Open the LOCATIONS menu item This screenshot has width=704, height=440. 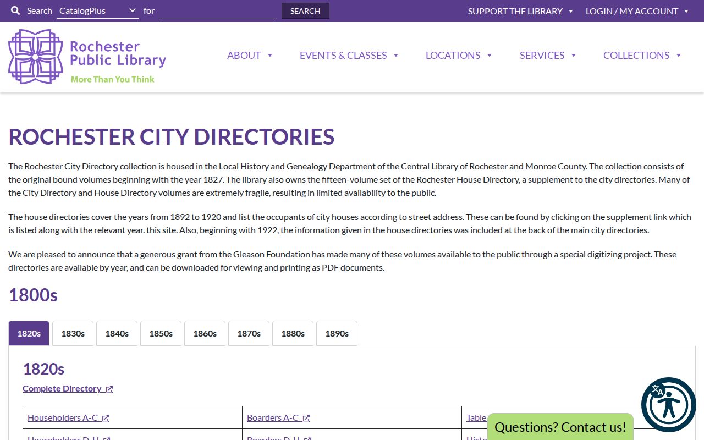tap(453, 55)
